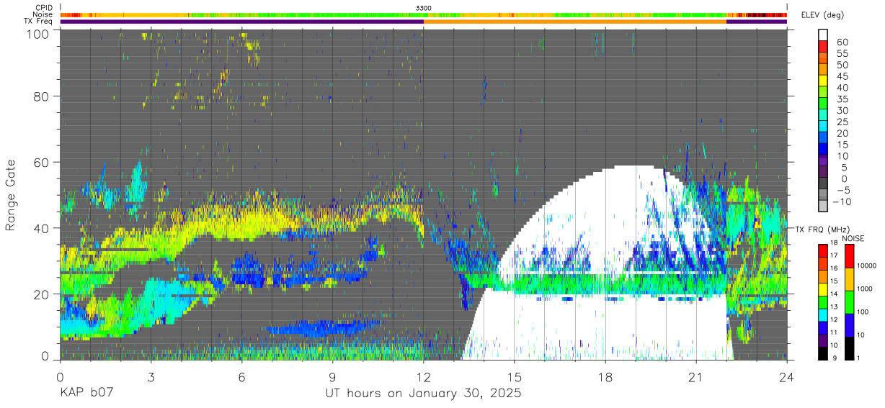Screen dimensions: 885x408
Task: Click the CPID label above the plot
Action: coord(43,8)
